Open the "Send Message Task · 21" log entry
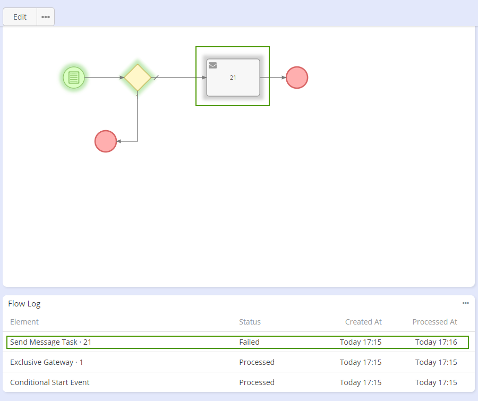478x401 pixels. coord(50,342)
